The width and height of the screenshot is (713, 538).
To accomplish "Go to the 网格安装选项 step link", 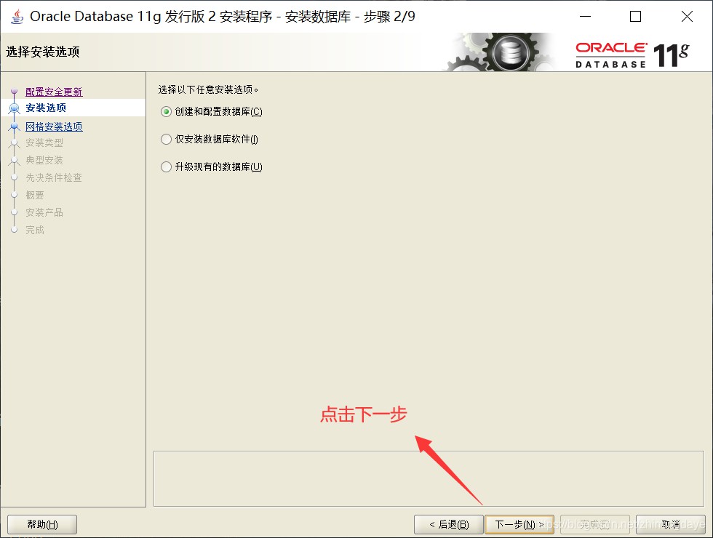I will tap(54, 127).
